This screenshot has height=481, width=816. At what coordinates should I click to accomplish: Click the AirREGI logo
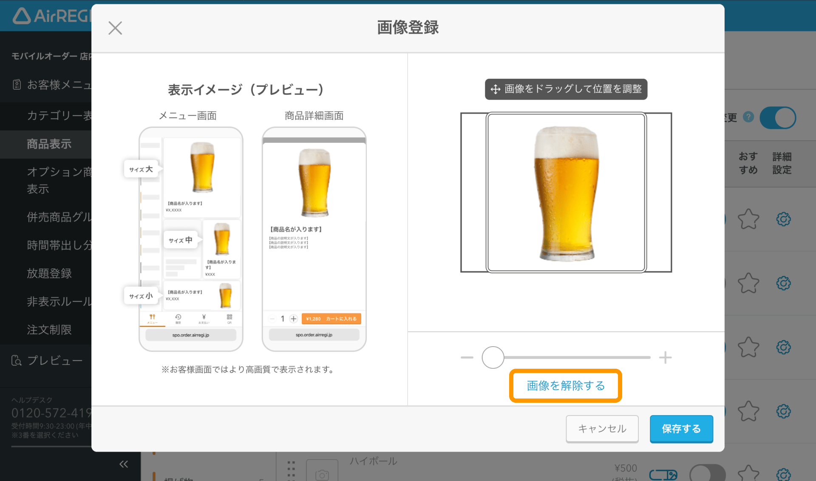tap(51, 16)
